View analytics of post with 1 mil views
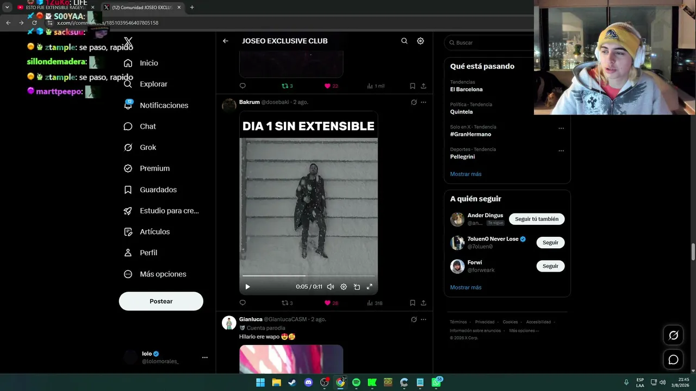Screen dimensions: 696x391 (x=376, y=86)
